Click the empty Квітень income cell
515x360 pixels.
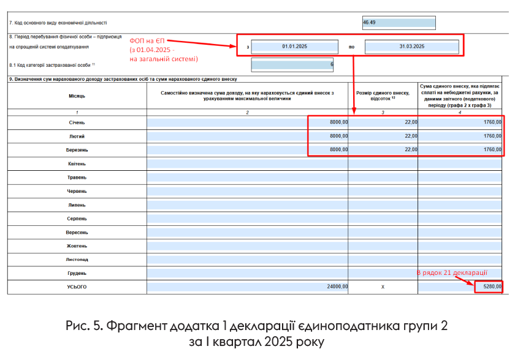(x=248, y=163)
